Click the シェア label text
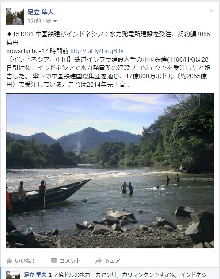220x279 pixels. click(x=112, y=261)
